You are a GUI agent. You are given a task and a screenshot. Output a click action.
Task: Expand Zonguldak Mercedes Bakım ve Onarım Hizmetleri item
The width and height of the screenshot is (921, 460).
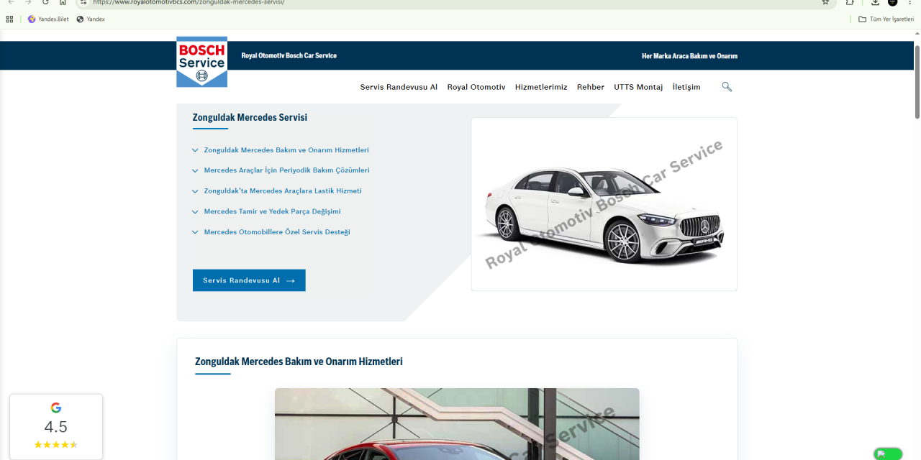(281, 150)
